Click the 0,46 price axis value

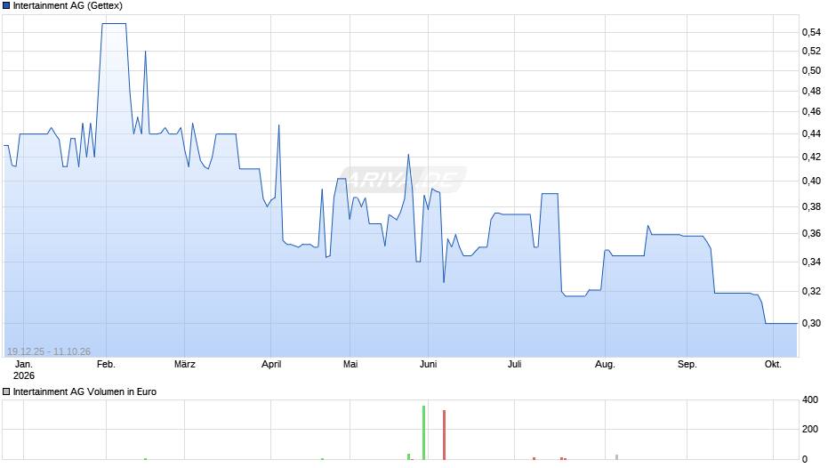[811, 112]
